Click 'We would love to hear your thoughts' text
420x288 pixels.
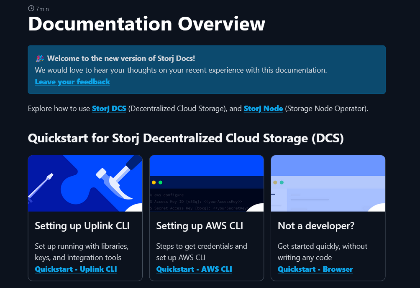[181, 70]
